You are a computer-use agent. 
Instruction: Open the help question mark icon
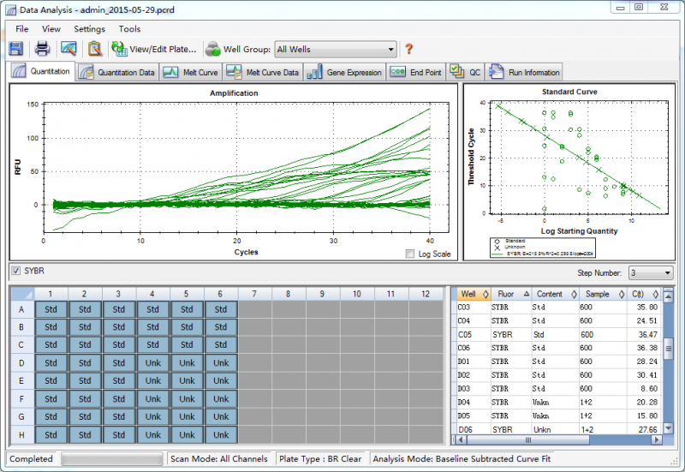tap(409, 49)
